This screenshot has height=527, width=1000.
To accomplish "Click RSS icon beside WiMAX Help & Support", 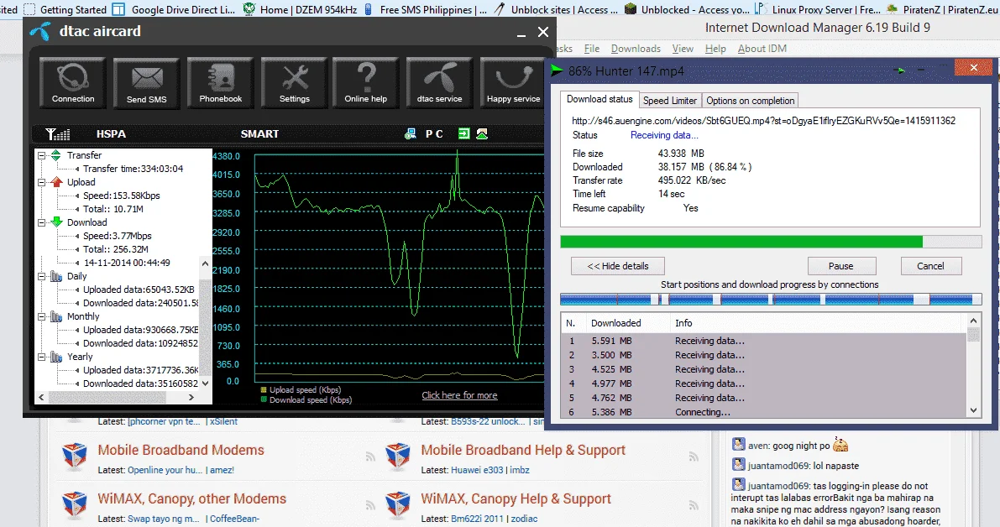I will click(x=694, y=504).
